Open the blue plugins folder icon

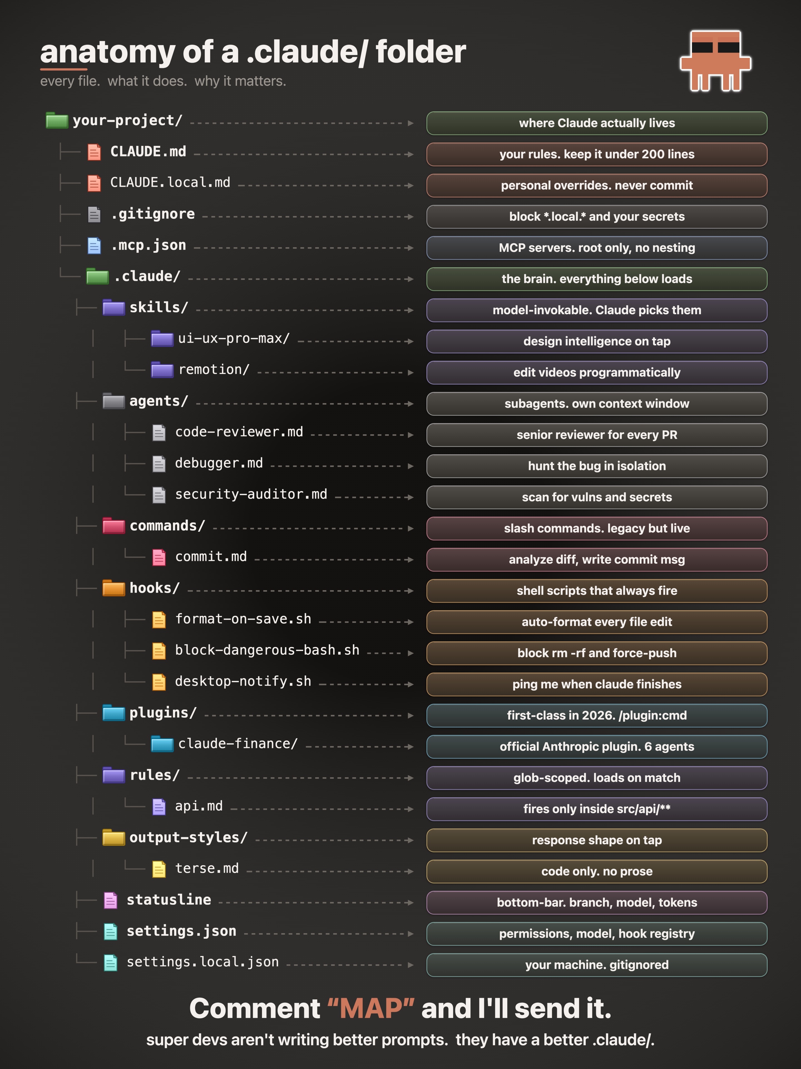(114, 713)
